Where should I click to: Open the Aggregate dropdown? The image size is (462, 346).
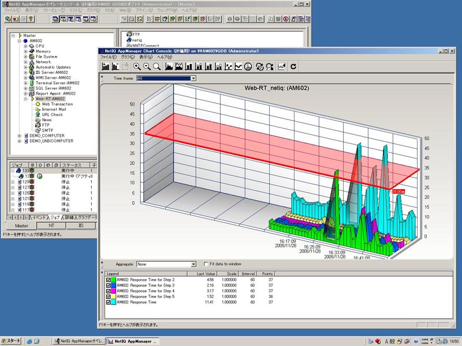193,264
